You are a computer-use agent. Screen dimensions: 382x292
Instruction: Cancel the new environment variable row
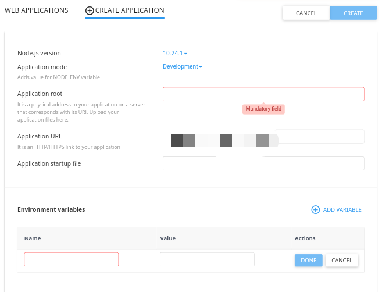342,260
